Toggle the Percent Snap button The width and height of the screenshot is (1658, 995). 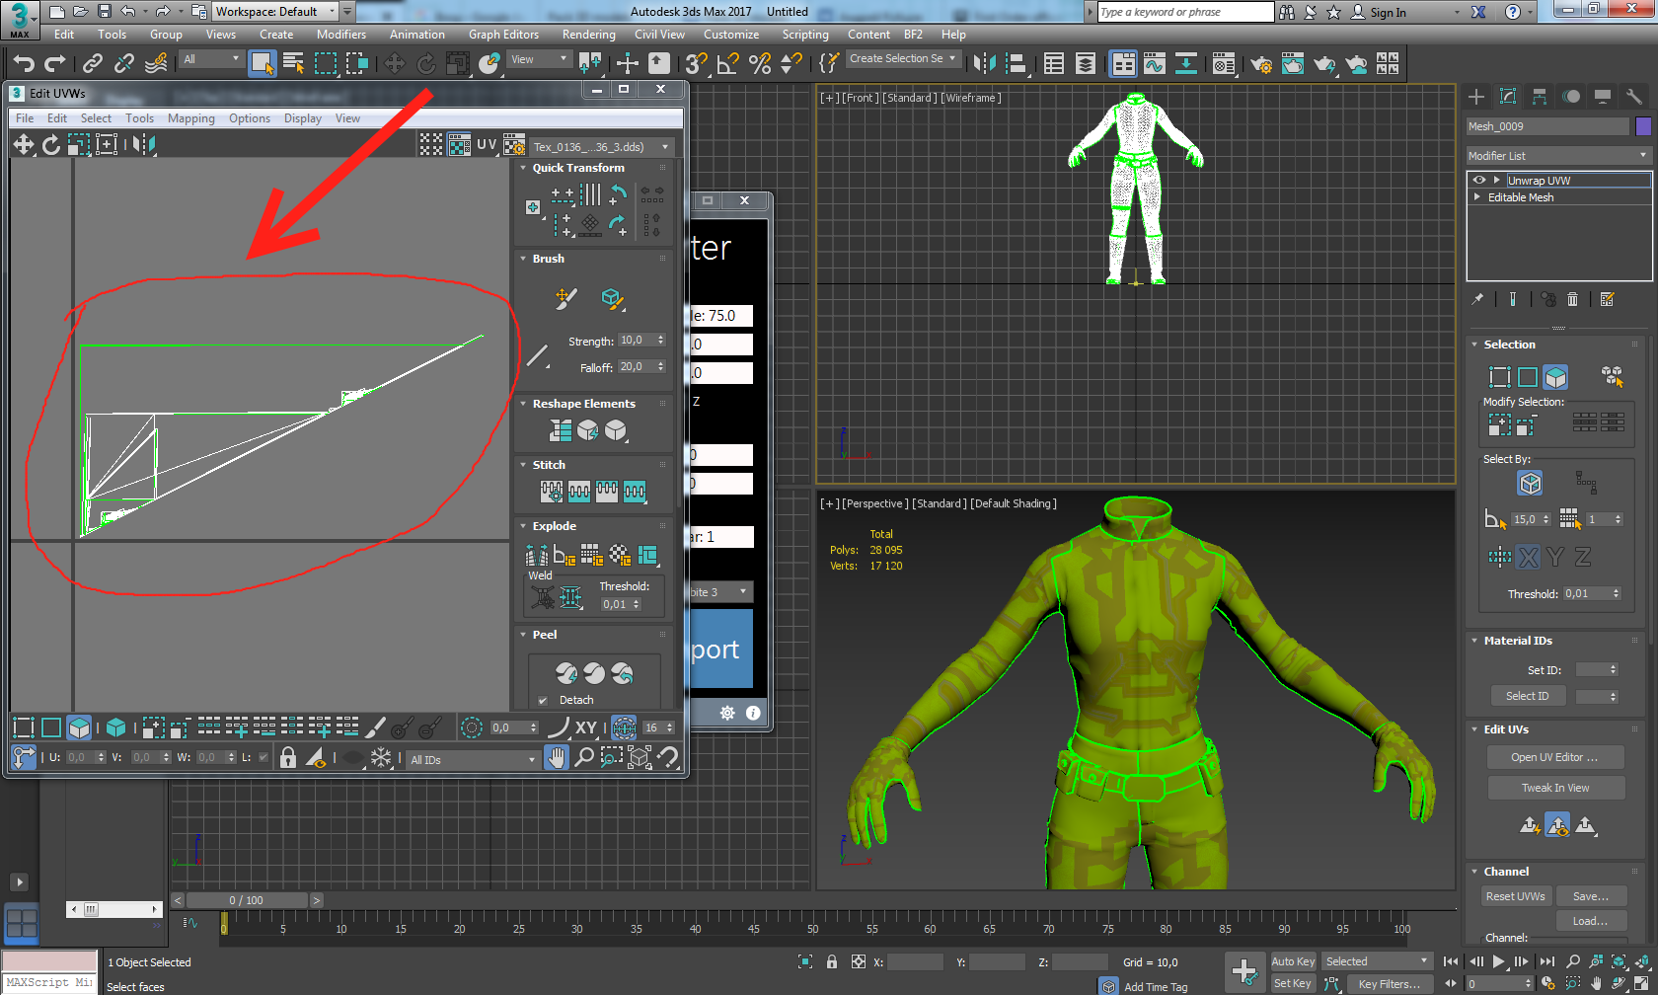click(x=760, y=64)
